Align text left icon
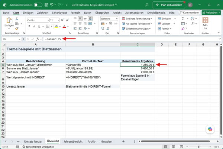This screenshot has width=223, height=149. [x=75, y=24]
